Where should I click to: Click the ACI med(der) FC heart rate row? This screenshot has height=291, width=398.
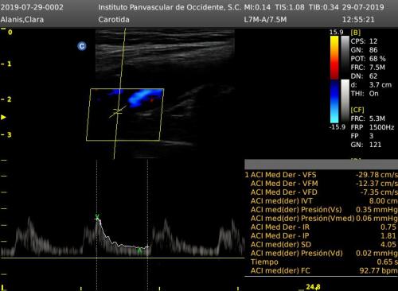pyautogui.click(x=321, y=271)
